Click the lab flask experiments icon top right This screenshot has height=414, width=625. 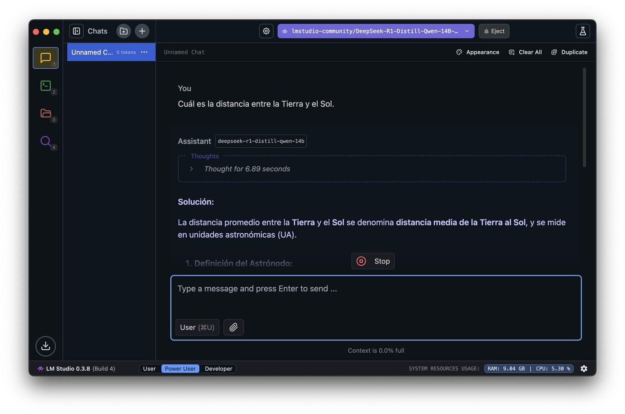[582, 31]
